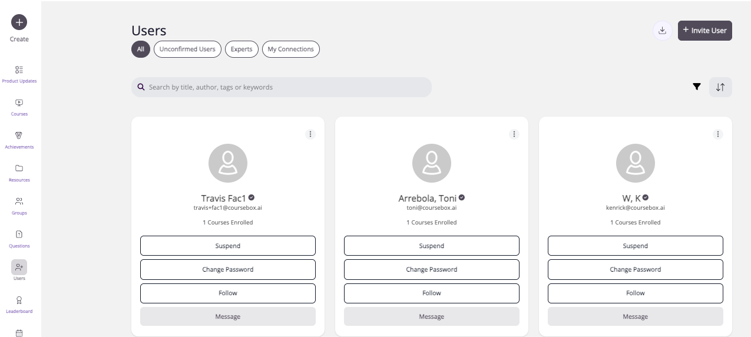
Task: Open three-dot menu on Arrebola, Toni card
Action: 514,134
